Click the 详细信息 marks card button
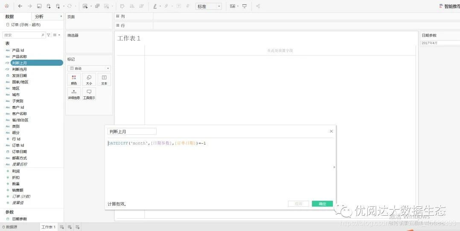This screenshot has width=460, height=231. (74, 94)
